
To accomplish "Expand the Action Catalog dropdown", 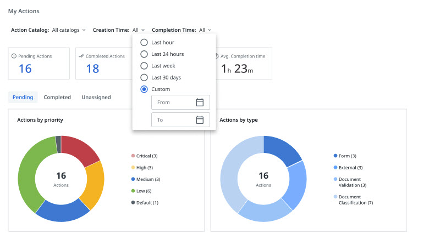I will pos(69,30).
